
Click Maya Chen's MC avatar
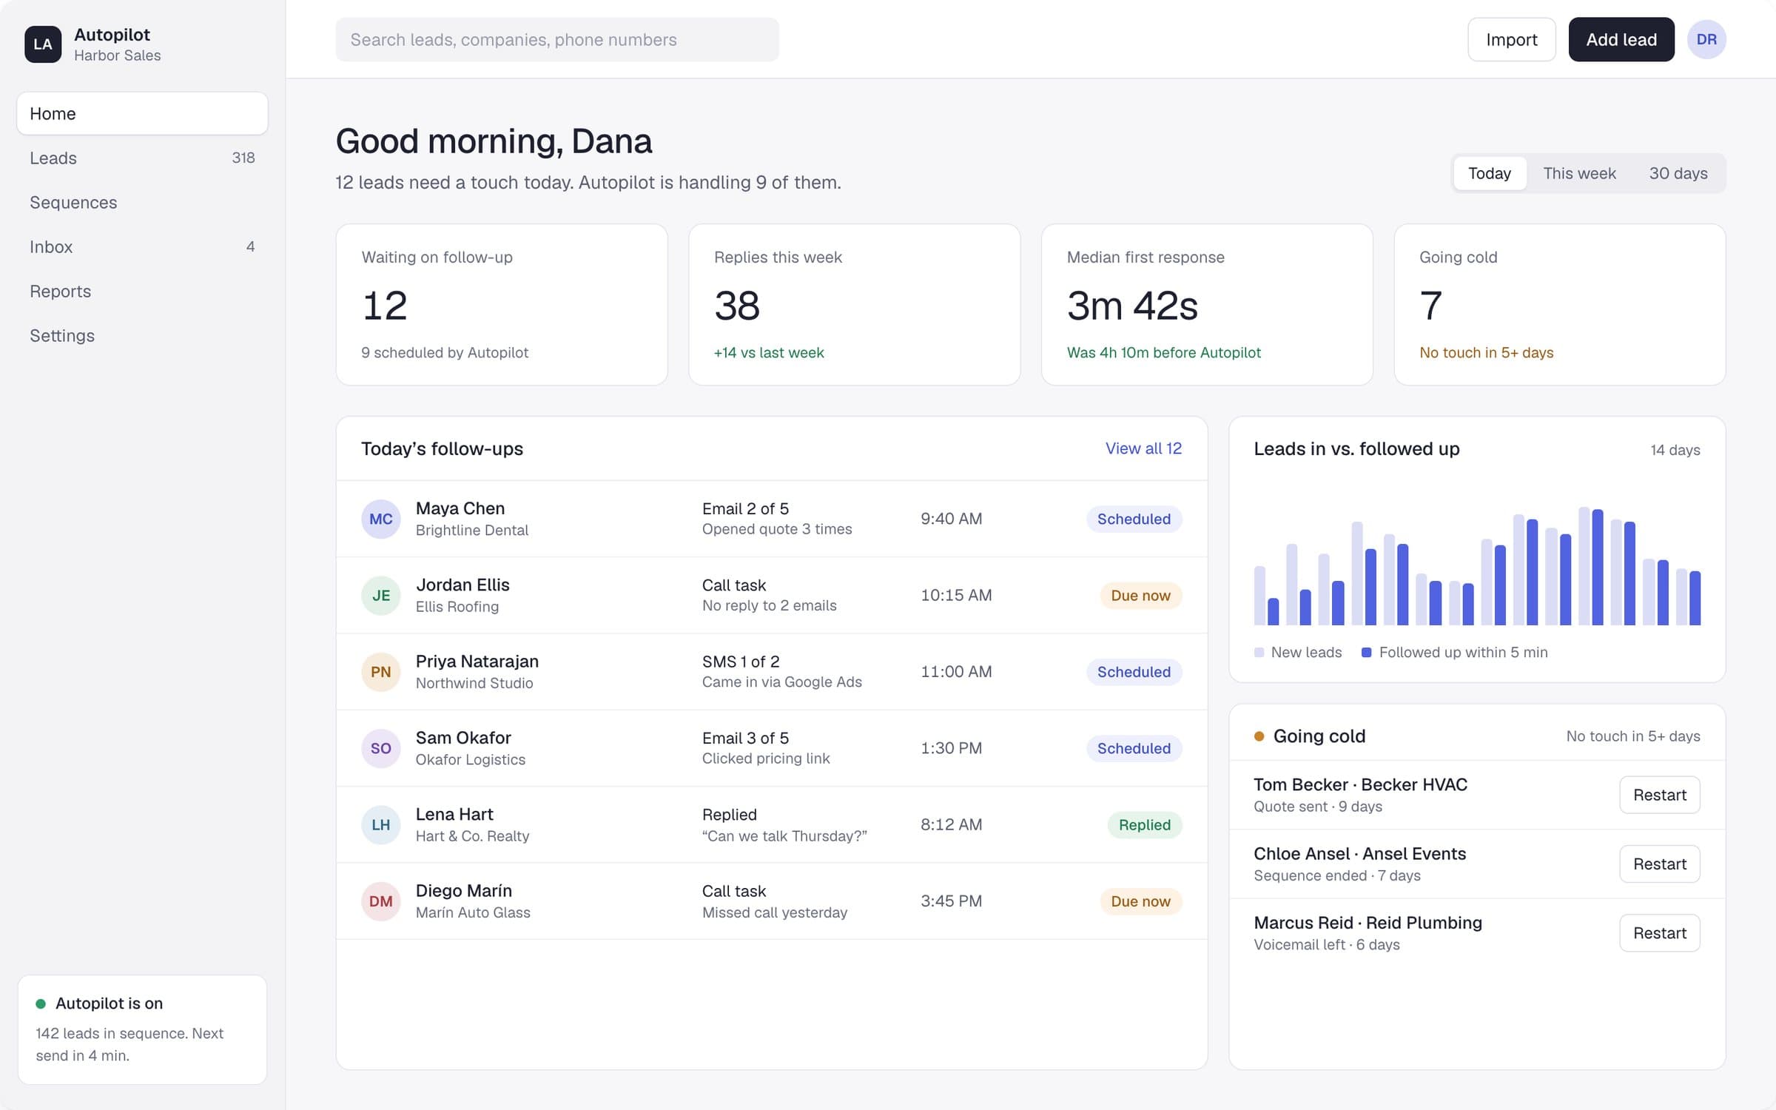point(380,519)
